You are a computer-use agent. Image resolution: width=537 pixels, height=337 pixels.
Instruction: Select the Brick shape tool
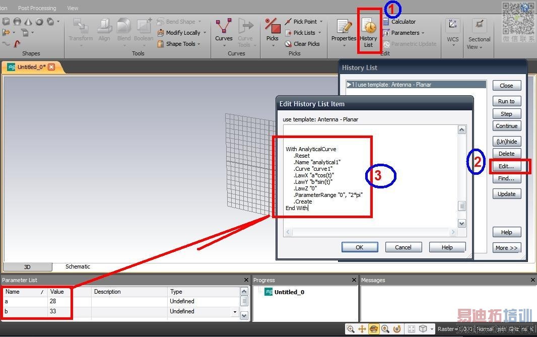pos(6,22)
